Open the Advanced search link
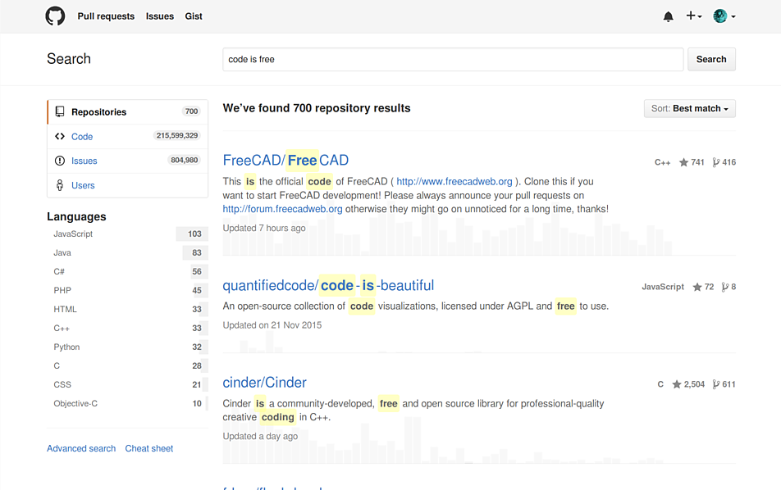Screen dimensions: 781x490 pos(80,448)
